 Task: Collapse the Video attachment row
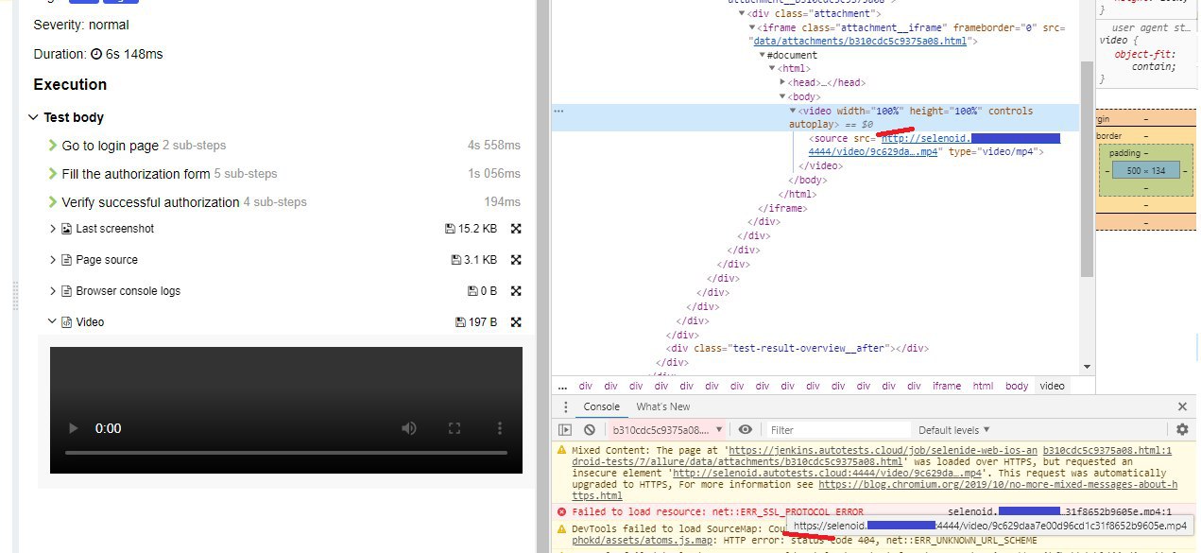tap(53, 322)
